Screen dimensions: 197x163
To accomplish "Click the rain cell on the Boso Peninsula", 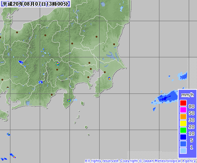I will point(109,78).
